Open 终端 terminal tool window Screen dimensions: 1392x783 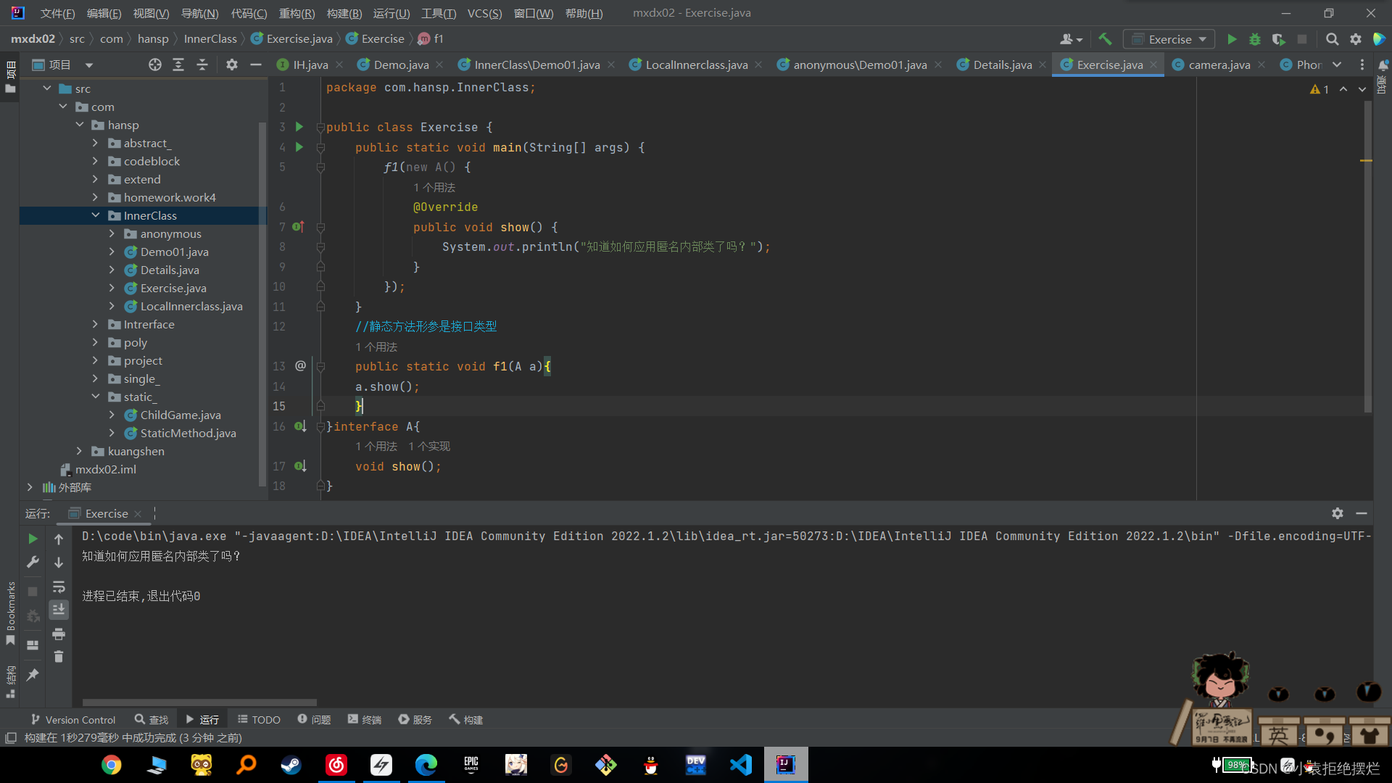pyautogui.click(x=365, y=719)
